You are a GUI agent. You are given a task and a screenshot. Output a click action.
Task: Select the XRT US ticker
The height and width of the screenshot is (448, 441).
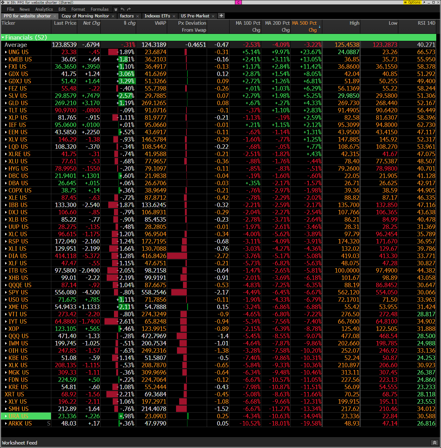coord(14,394)
